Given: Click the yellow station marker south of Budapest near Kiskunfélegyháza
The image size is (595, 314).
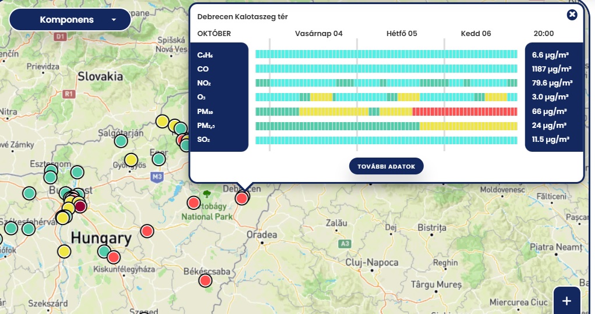Looking at the screenshot, I should point(64,251).
